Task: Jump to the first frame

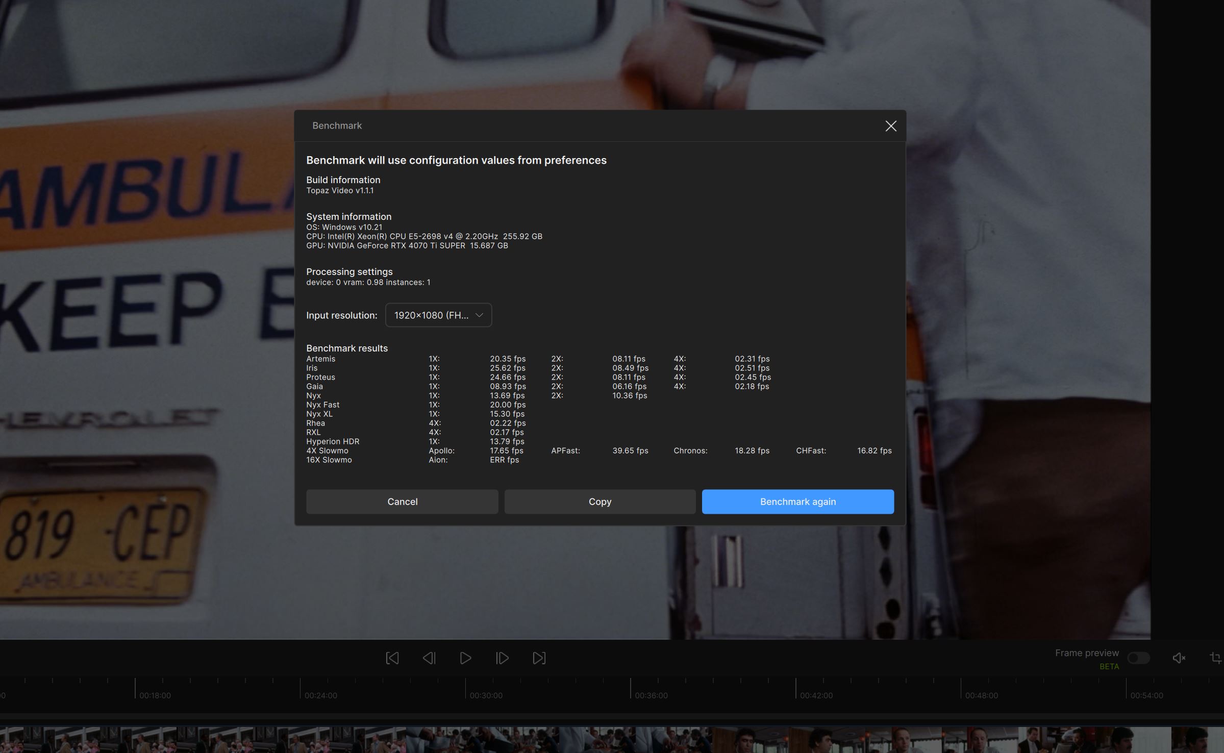Action: (392, 658)
